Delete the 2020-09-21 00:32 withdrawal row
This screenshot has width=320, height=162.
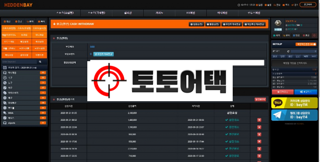(259, 120)
